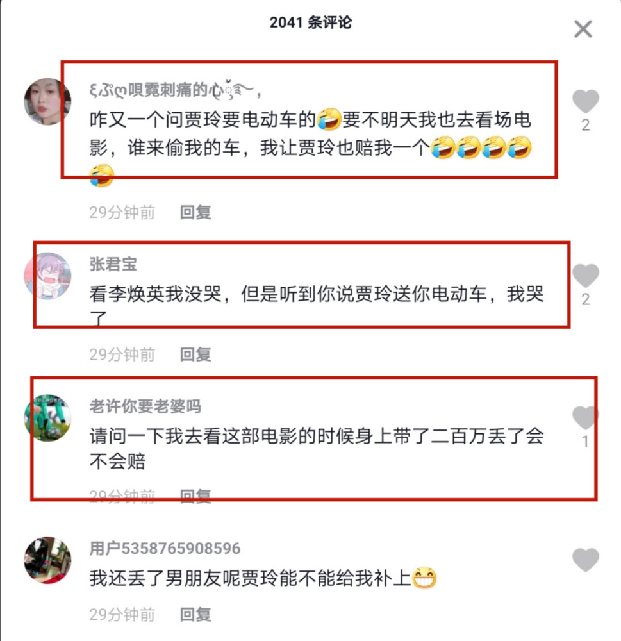Screen dimensions: 621x641
Task: Select comment text about losing 二百万
Action: click(317, 449)
